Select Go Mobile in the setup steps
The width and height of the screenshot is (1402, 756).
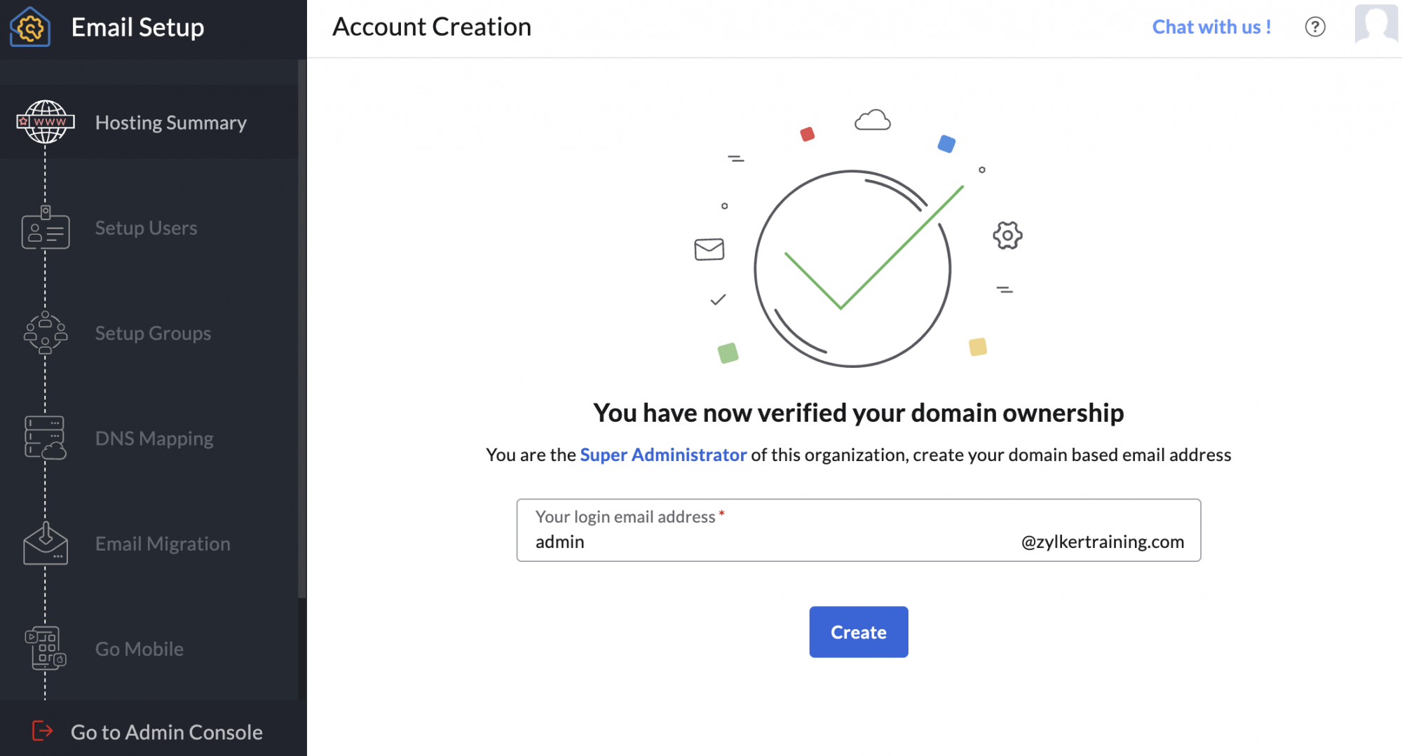coord(139,649)
